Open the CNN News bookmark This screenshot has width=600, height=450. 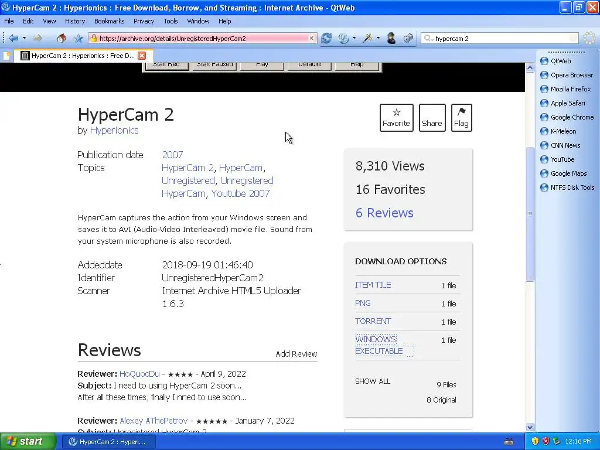pos(560,145)
